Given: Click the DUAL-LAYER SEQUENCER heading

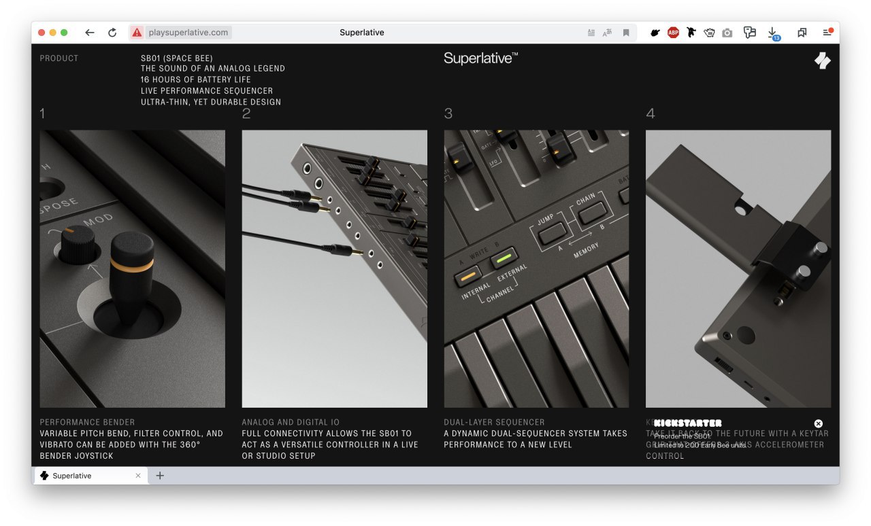Looking at the screenshot, I should tap(494, 422).
